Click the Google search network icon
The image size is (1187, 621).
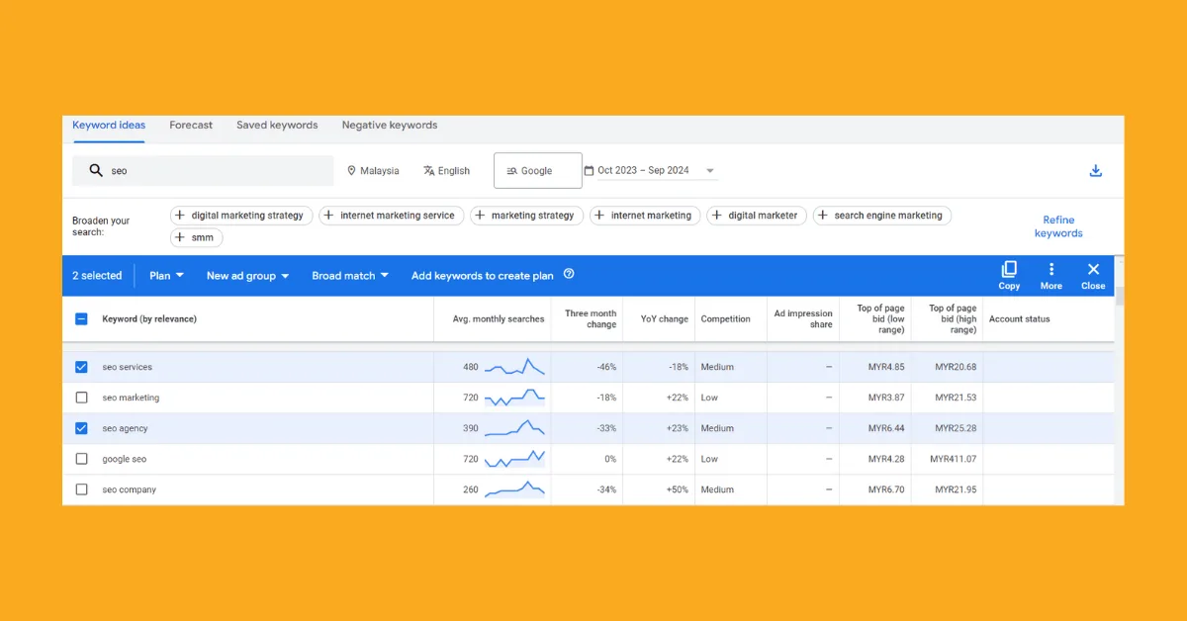pyautogui.click(x=511, y=171)
